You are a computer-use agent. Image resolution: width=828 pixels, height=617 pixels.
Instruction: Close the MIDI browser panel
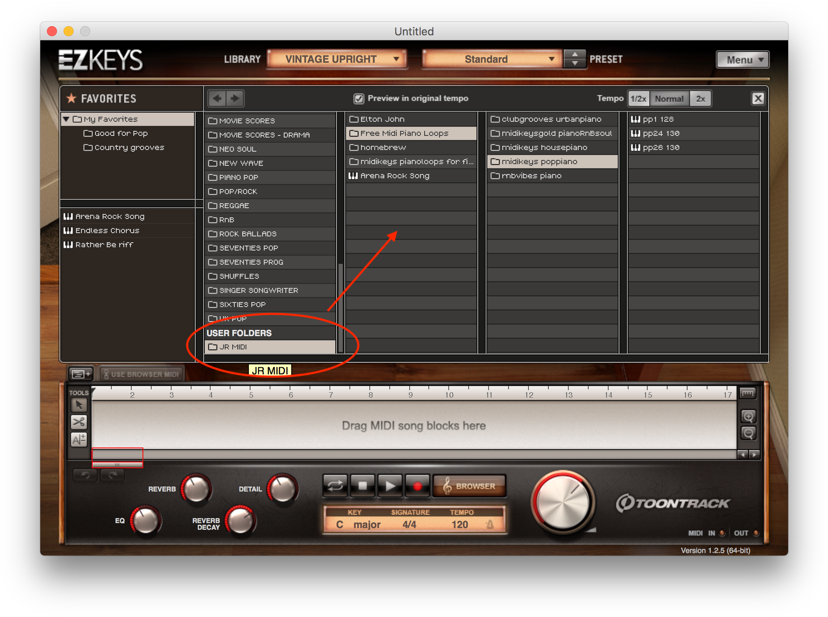click(x=758, y=98)
